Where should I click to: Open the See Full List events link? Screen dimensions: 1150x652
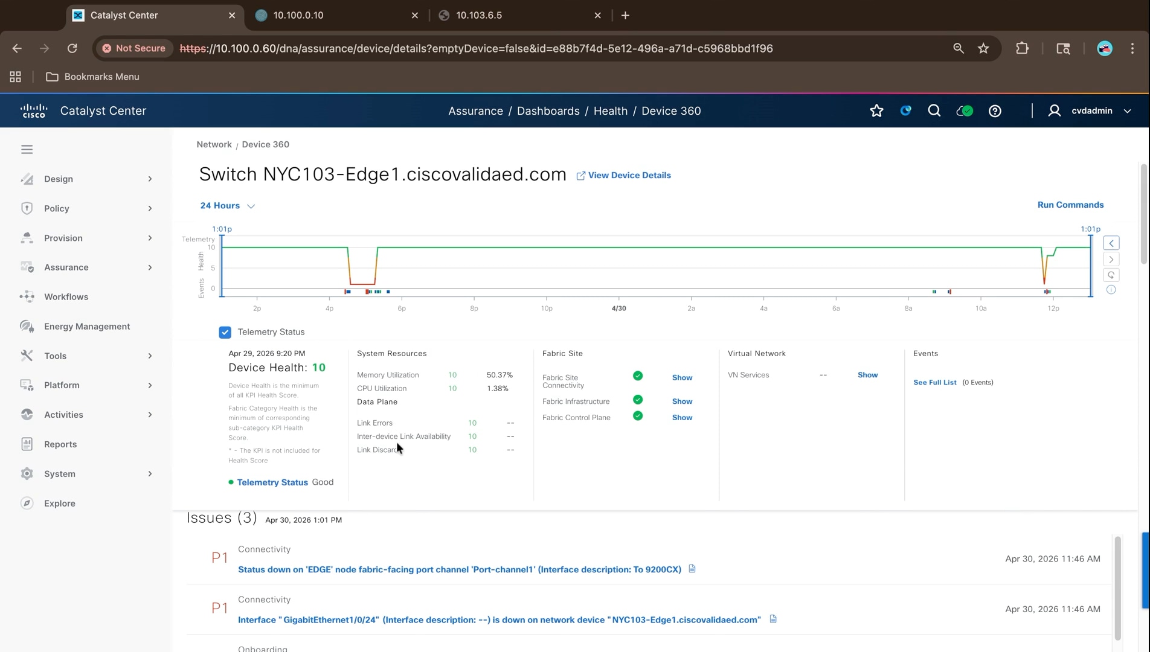point(934,383)
